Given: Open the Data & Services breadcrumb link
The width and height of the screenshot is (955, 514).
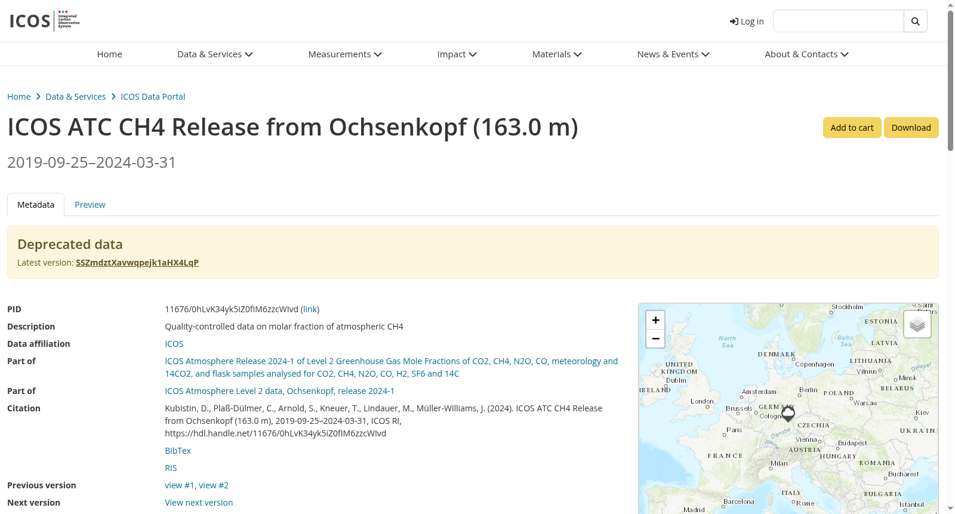Looking at the screenshot, I should coord(76,97).
